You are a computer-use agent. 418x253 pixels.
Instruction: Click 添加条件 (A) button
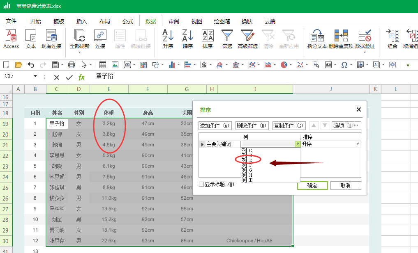point(215,125)
